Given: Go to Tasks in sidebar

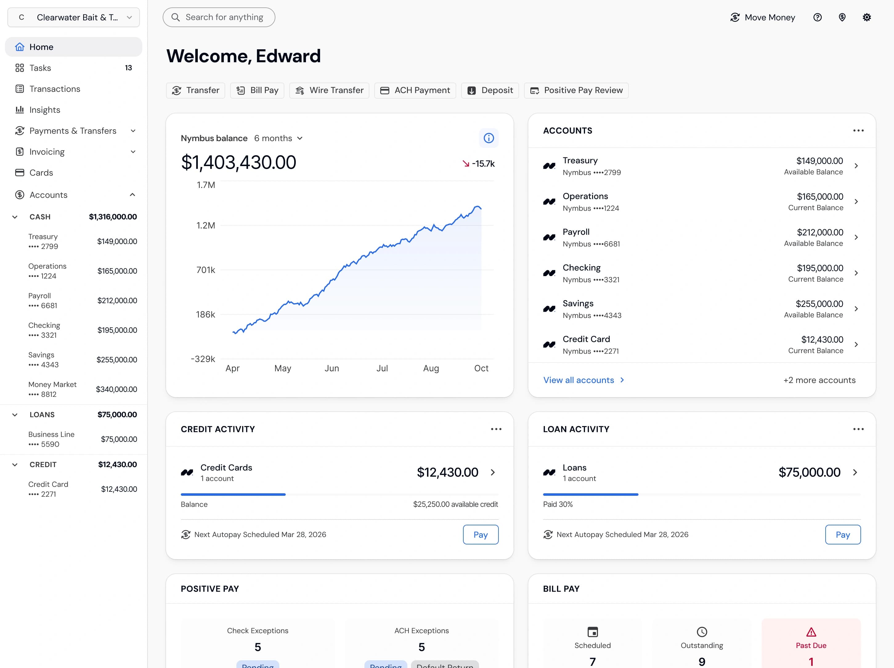Looking at the screenshot, I should point(74,68).
